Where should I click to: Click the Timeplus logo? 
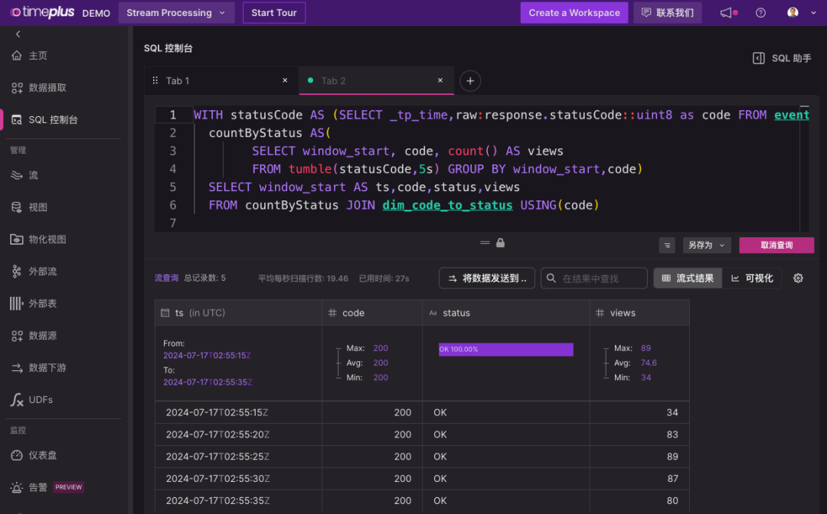(x=42, y=12)
